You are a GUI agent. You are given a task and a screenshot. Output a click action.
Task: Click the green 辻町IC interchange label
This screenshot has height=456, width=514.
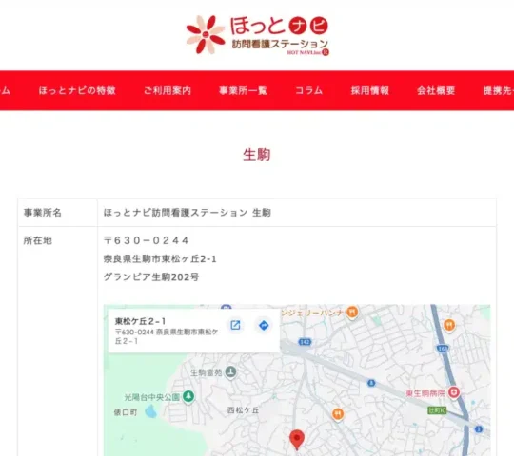(x=437, y=409)
